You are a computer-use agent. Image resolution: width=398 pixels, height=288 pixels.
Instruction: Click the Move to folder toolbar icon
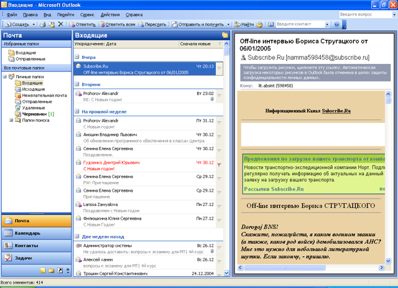coord(52,24)
